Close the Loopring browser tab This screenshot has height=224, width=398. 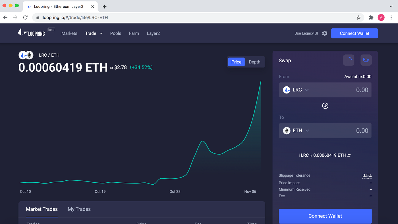click(93, 7)
